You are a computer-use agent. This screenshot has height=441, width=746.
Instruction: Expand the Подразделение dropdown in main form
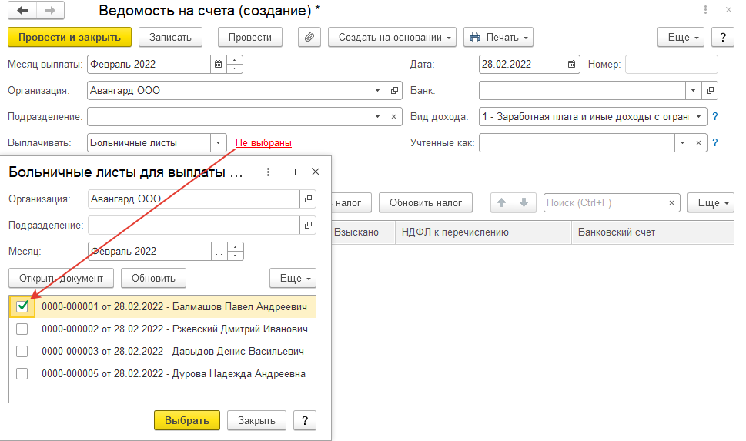click(x=378, y=116)
